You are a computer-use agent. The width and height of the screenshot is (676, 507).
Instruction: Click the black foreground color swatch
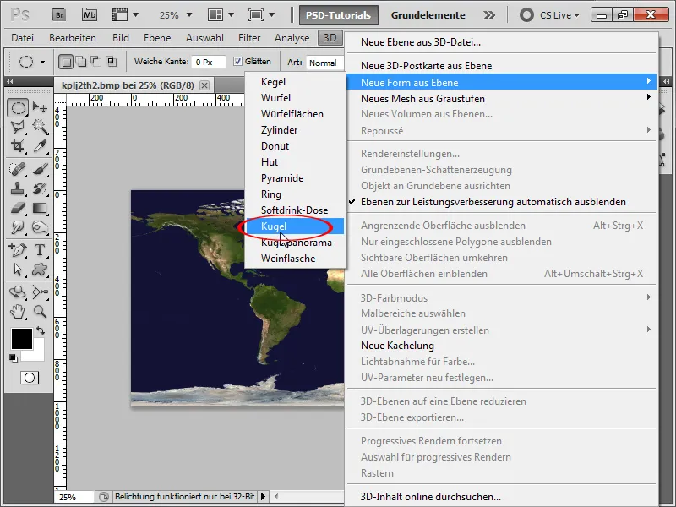22,339
